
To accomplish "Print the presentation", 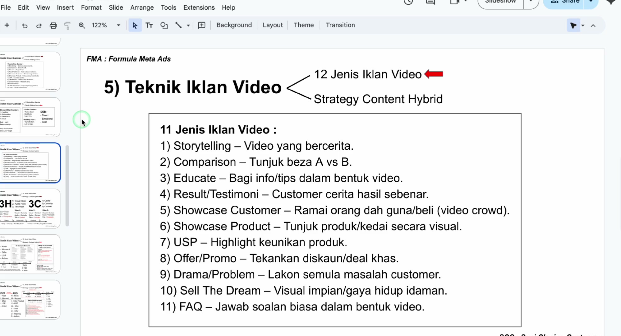I will pyautogui.click(x=53, y=26).
